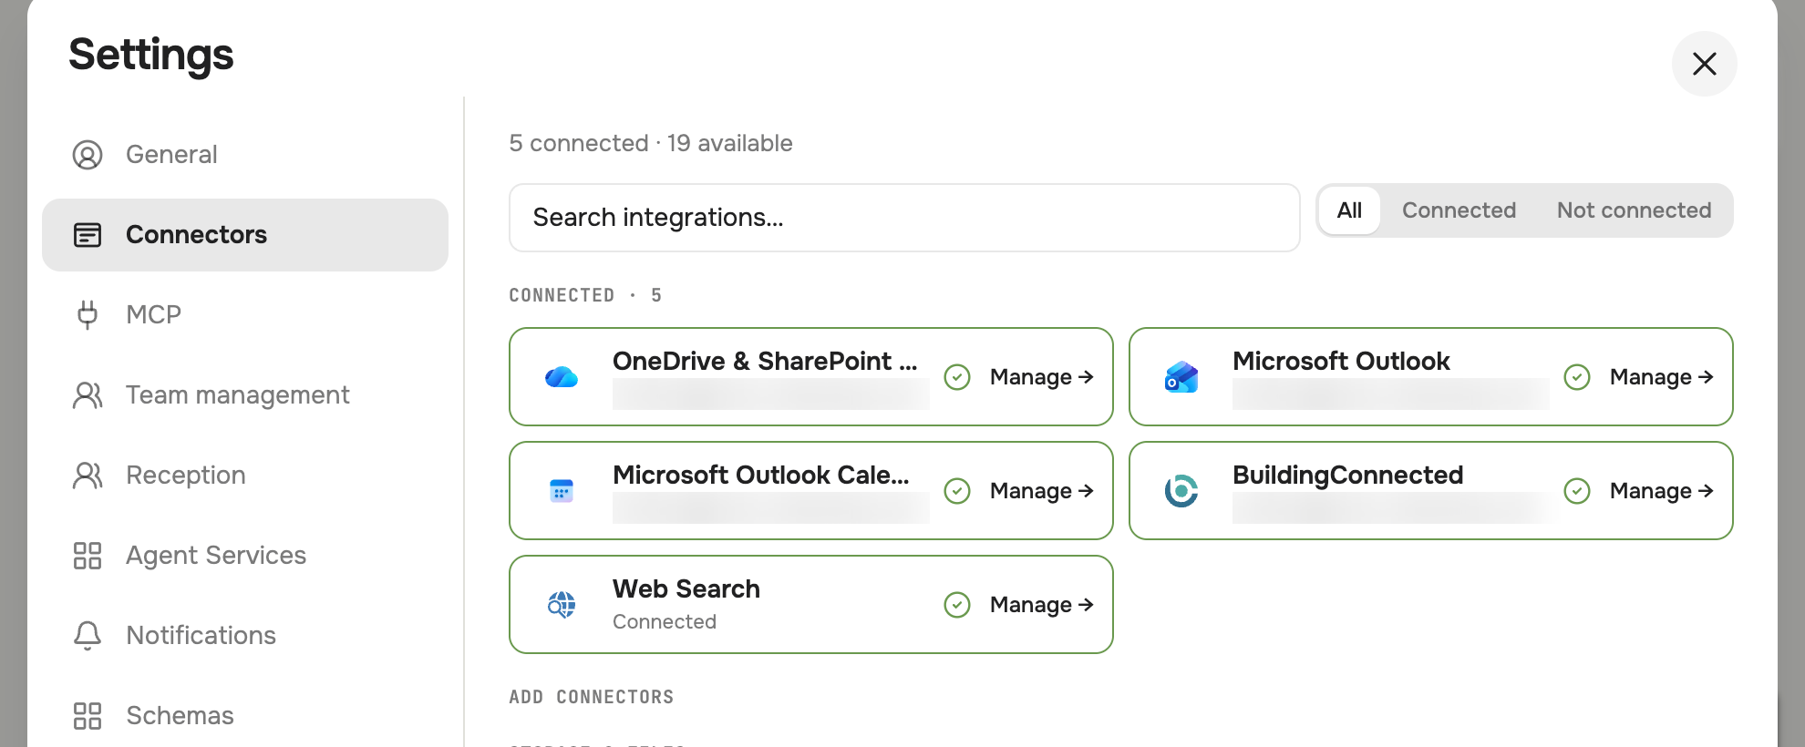Viewport: 1805px width, 747px height.
Task: Click the OneDrive & SharePoint connector title
Action: point(765,362)
